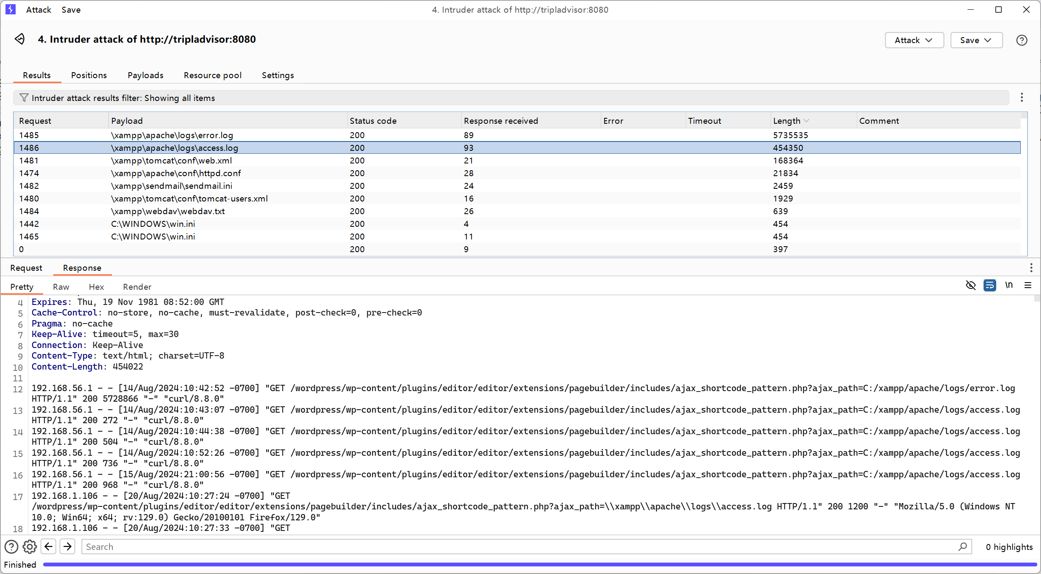
Task: Click the results filter bar
Action: click(511, 98)
